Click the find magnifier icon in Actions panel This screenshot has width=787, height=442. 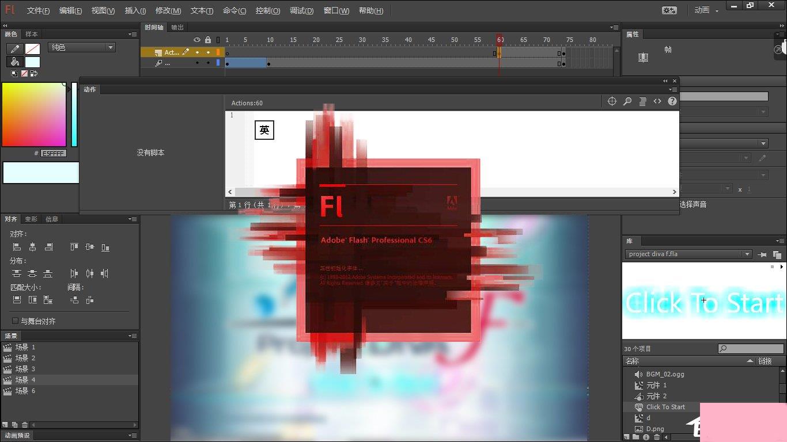(627, 101)
